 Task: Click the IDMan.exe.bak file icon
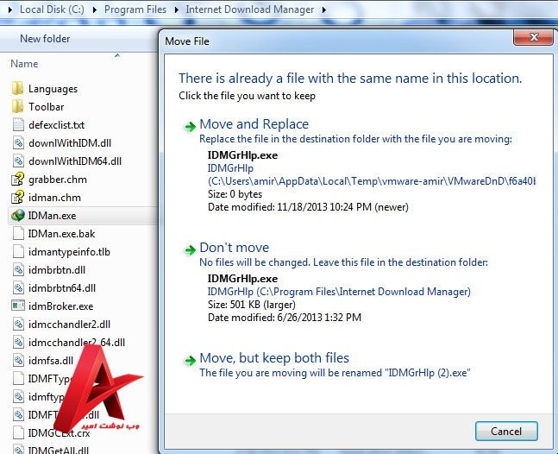click(x=18, y=234)
